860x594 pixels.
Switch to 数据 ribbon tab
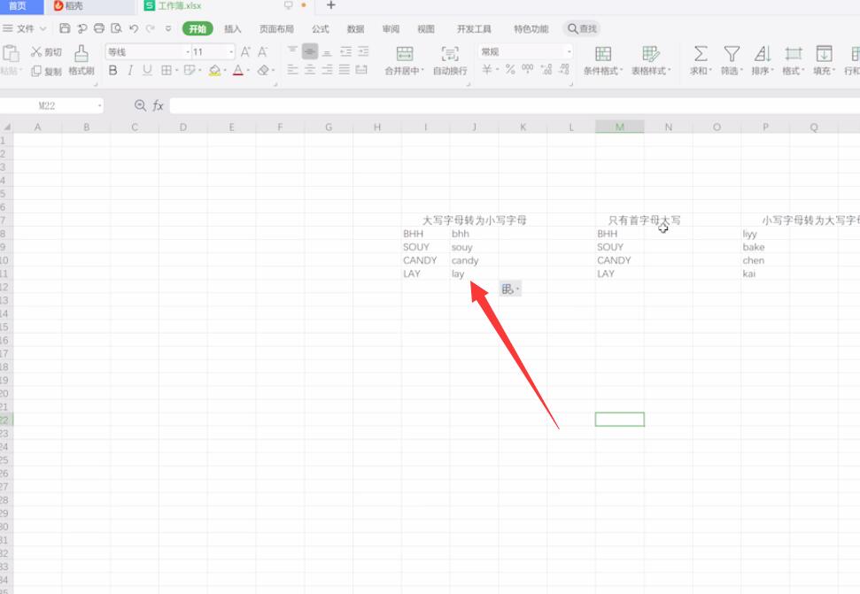pyautogui.click(x=355, y=29)
